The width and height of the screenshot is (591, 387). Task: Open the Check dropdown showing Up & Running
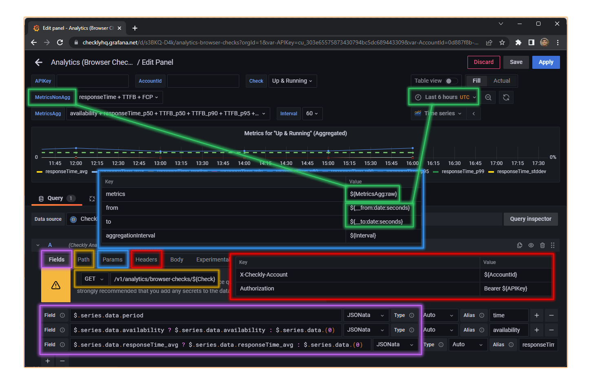click(x=293, y=81)
